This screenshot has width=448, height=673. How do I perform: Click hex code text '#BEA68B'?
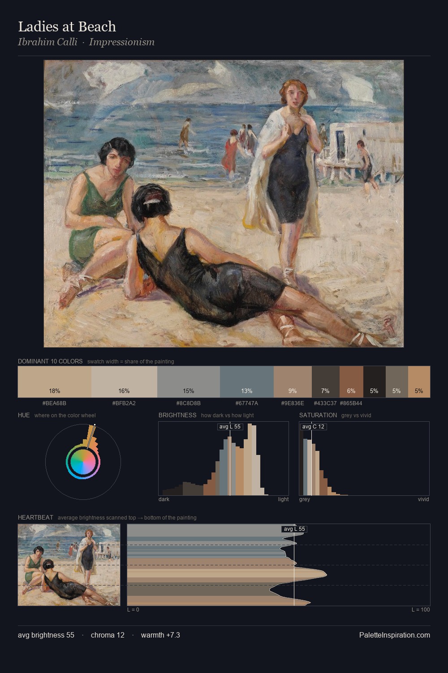(54, 403)
